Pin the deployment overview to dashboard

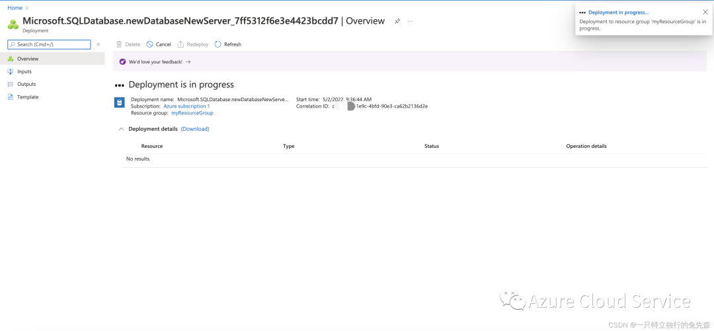click(x=397, y=21)
